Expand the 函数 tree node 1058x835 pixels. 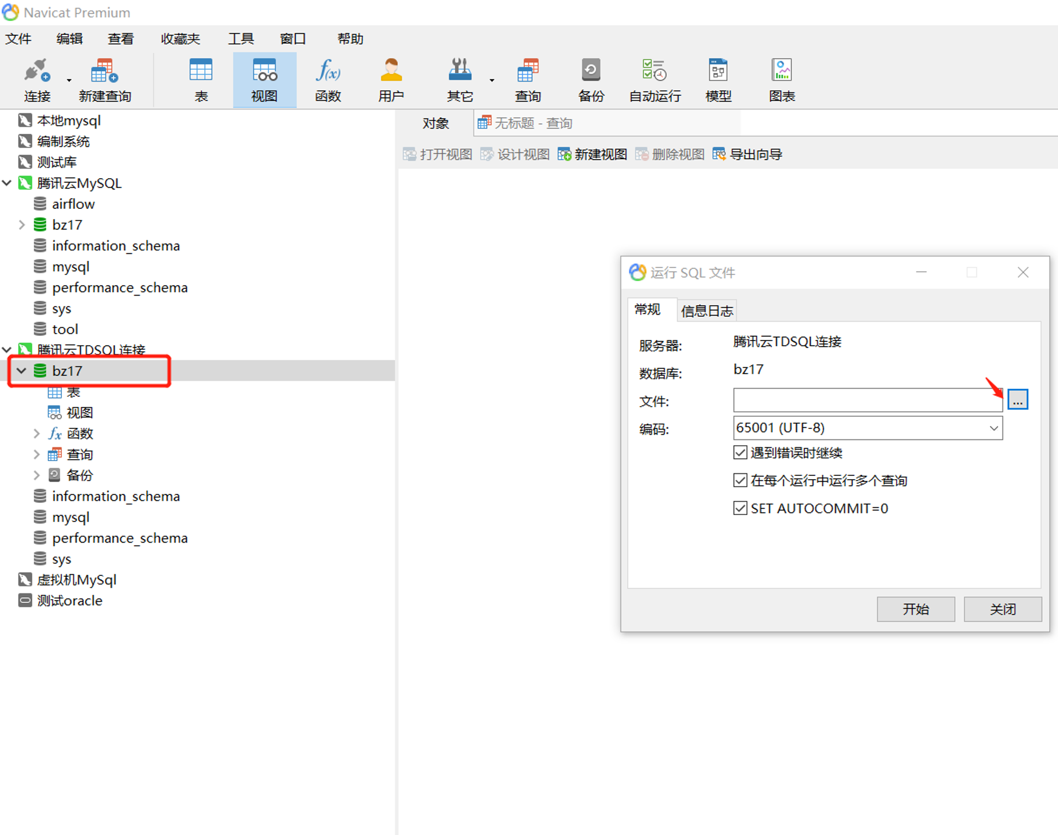[37, 434]
